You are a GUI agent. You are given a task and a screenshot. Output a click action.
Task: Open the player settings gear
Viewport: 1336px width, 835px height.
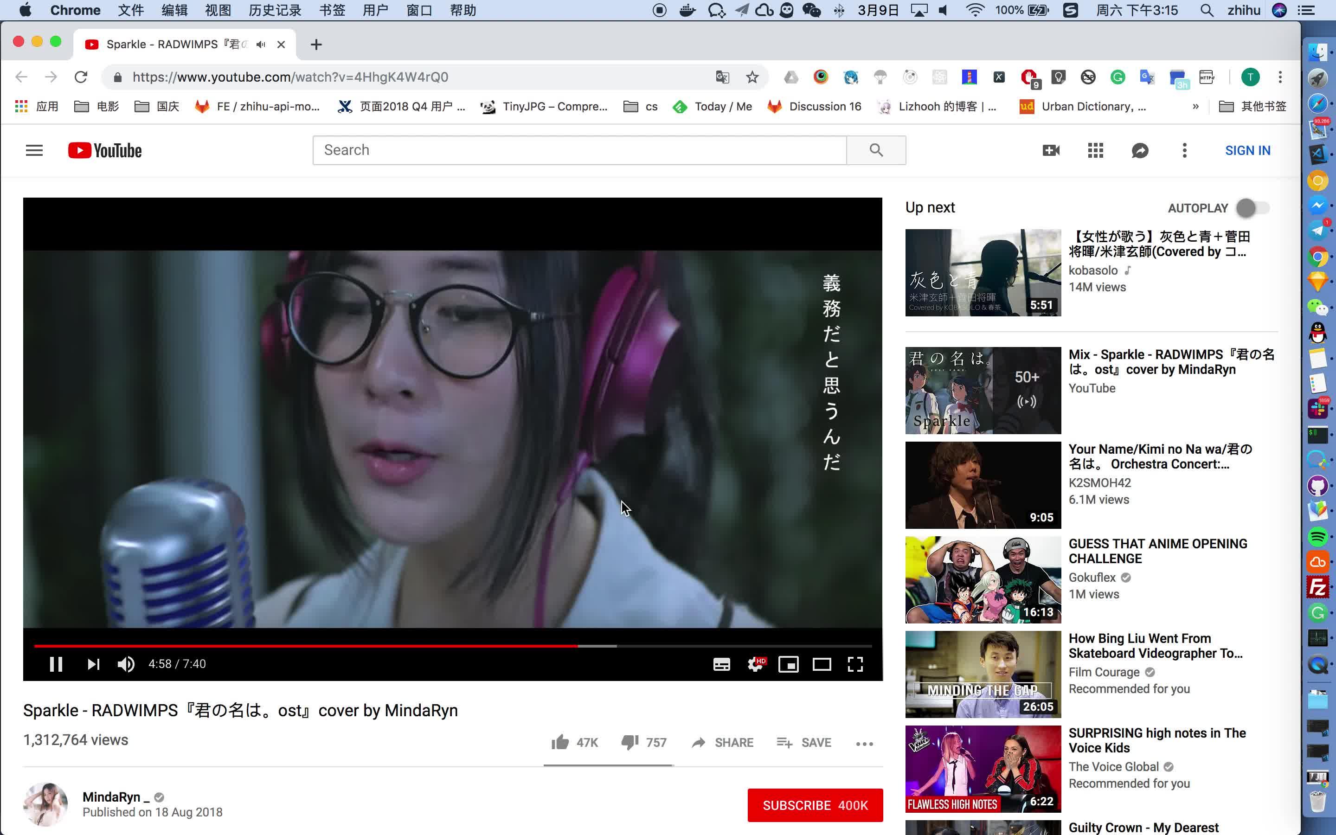(x=755, y=664)
